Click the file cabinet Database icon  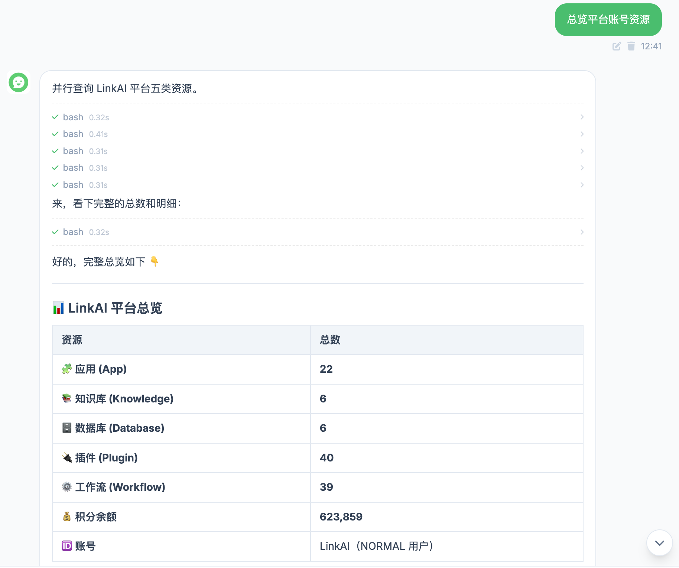67,428
